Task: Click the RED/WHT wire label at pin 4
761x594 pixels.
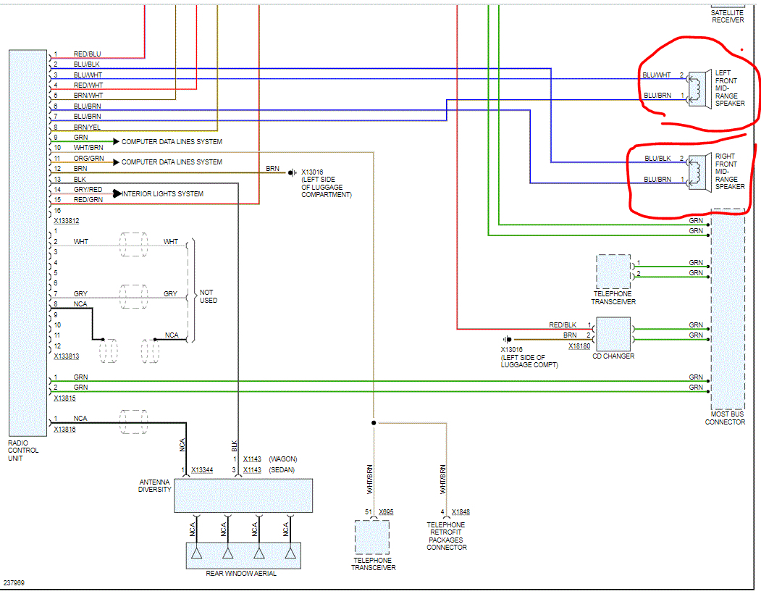Action: click(x=88, y=85)
